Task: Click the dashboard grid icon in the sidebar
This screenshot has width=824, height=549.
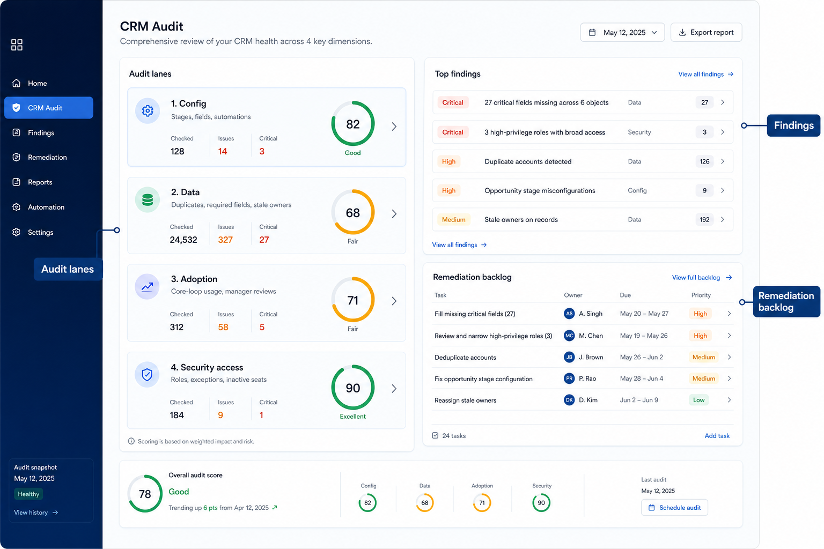Action: coord(17,44)
